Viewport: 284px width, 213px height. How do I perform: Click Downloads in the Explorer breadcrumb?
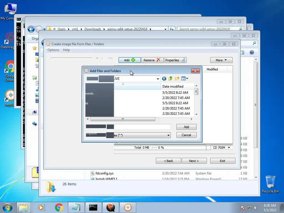coord(93,29)
